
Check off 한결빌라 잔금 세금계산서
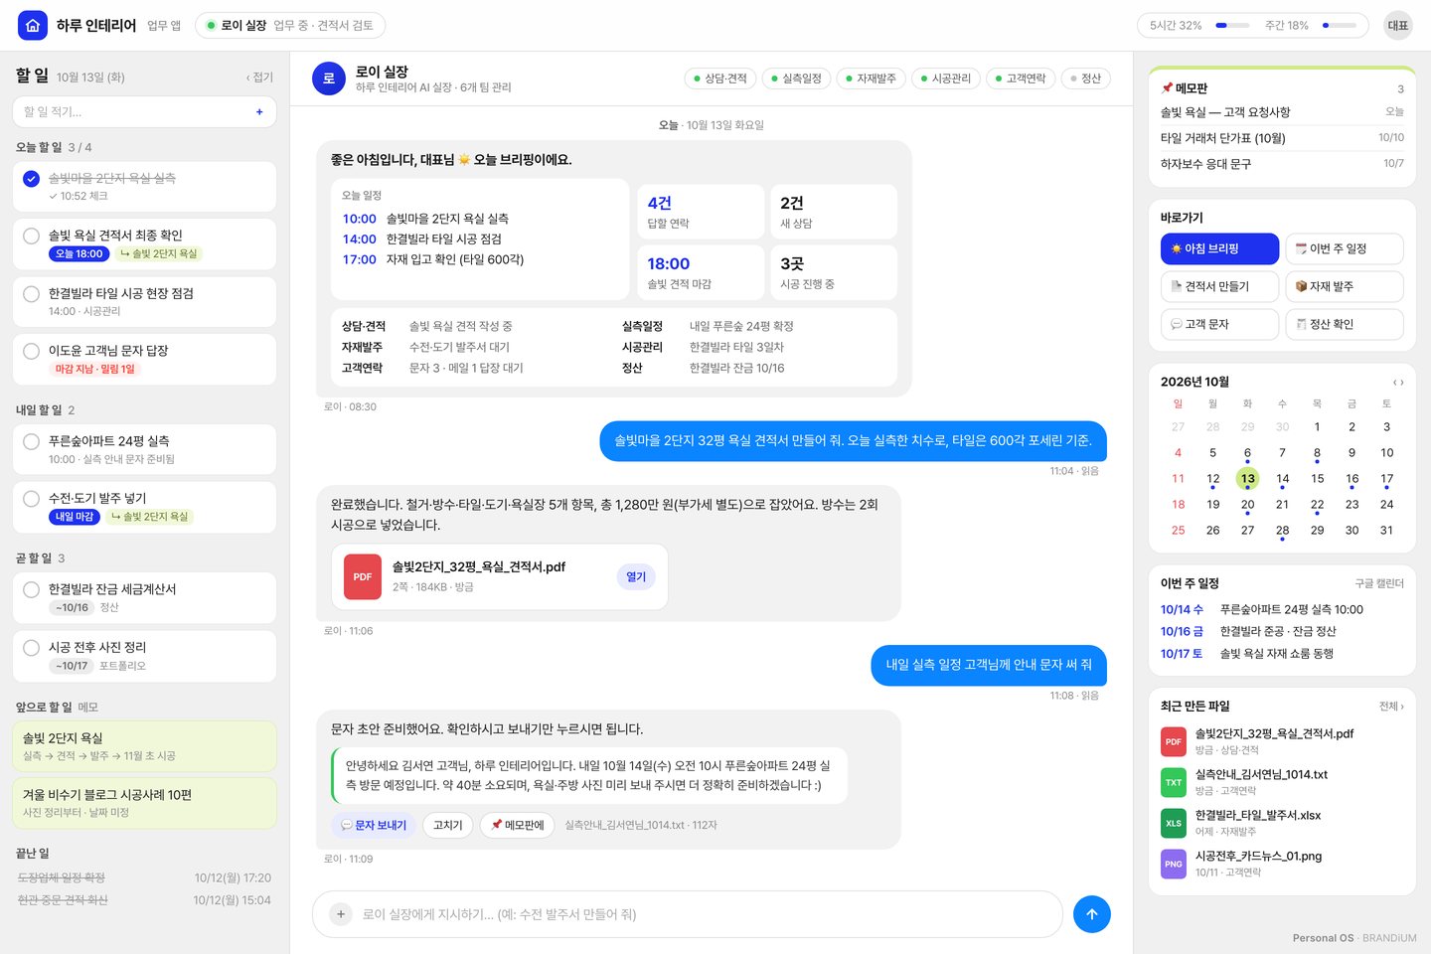click(32, 589)
